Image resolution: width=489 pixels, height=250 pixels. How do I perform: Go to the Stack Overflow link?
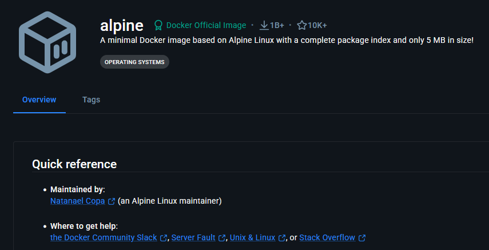point(327,237)
